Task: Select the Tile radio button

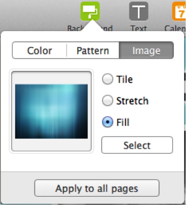Action: coord(108,79)
